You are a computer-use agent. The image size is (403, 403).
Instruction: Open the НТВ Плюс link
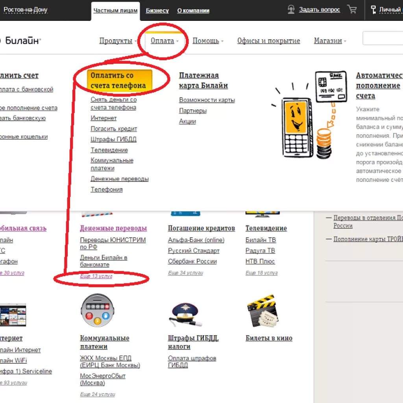coord(260,261)
